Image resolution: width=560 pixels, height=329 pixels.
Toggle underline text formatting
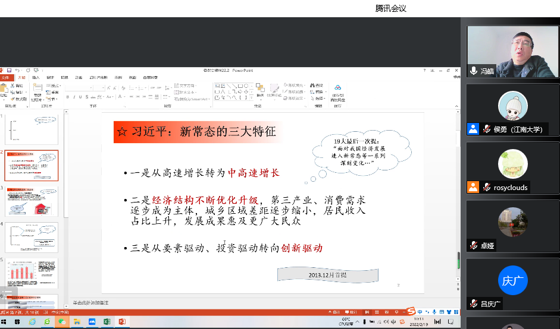pos(80,96)
